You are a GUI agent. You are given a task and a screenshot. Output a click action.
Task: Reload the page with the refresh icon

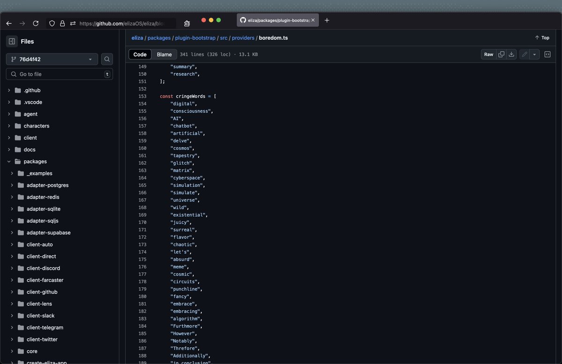(36, 23)
